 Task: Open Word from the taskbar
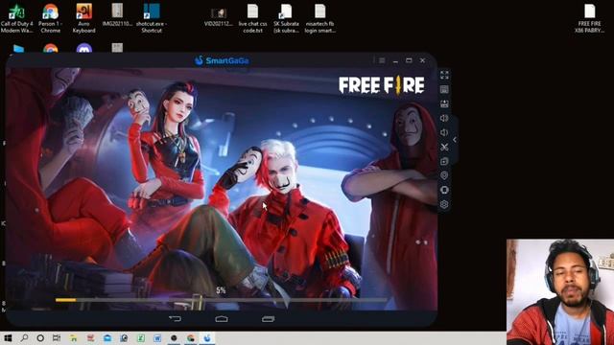157,338
